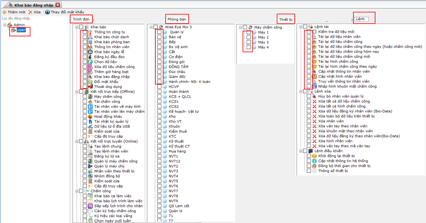Click the Thay đổi mật khẩu icon
426x223 pixels.
47,12
